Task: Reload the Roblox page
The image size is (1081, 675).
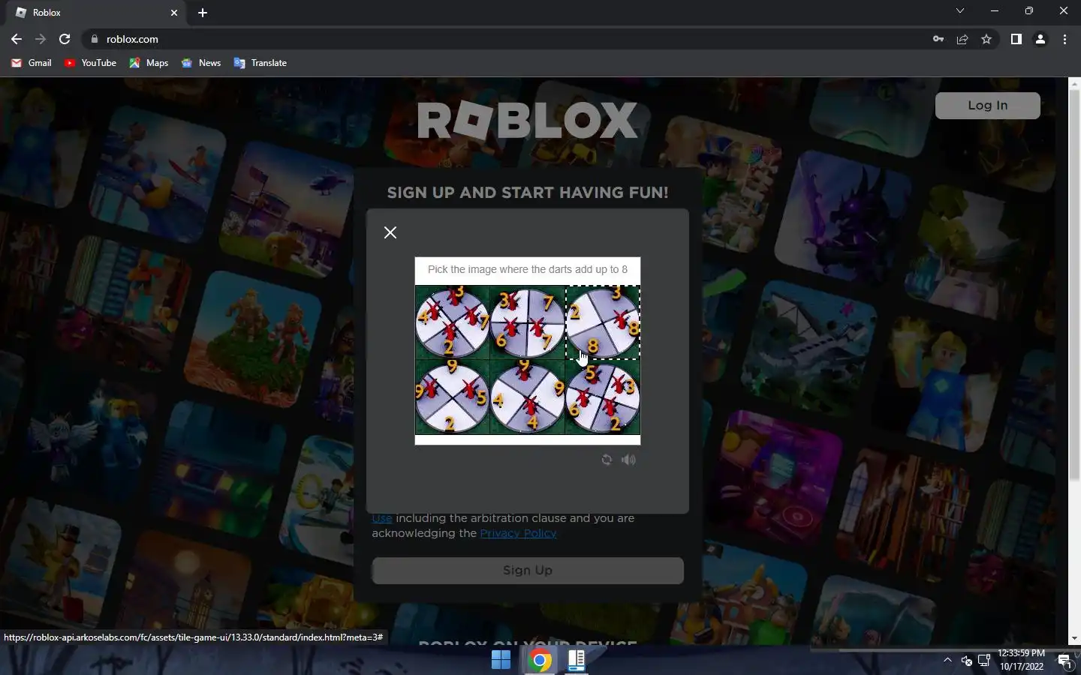Action: pyautogui.click(x=65, y=39)
